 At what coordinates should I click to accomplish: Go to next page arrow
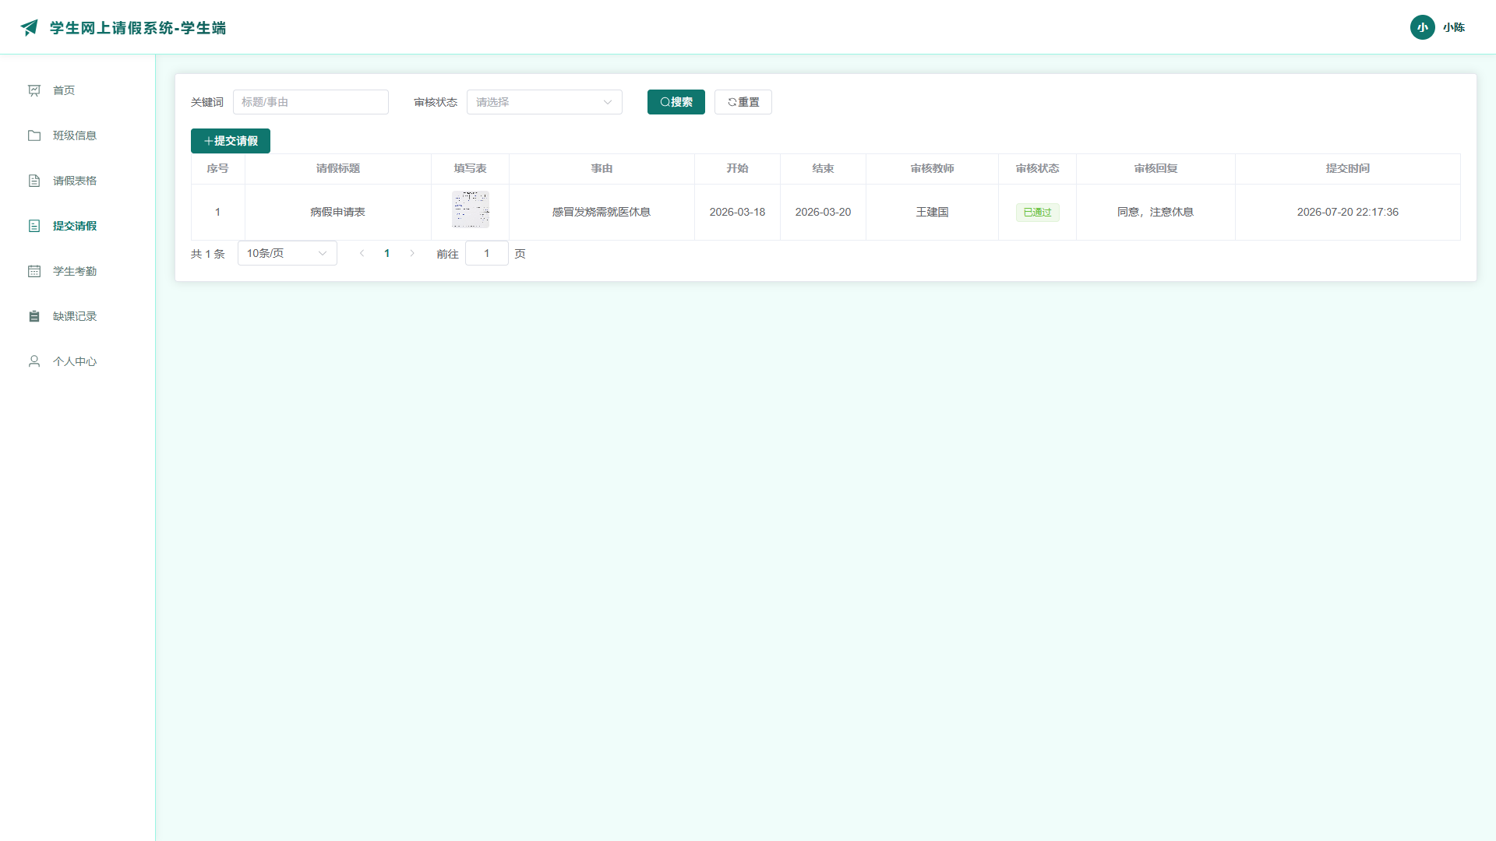(412, 253)
